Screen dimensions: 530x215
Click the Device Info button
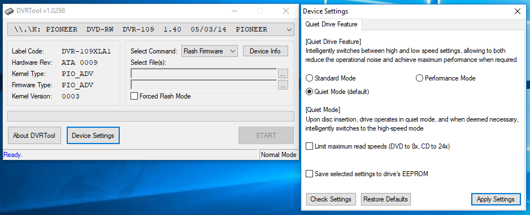266,51
